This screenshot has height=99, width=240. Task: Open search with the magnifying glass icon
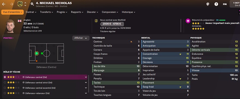32,4
